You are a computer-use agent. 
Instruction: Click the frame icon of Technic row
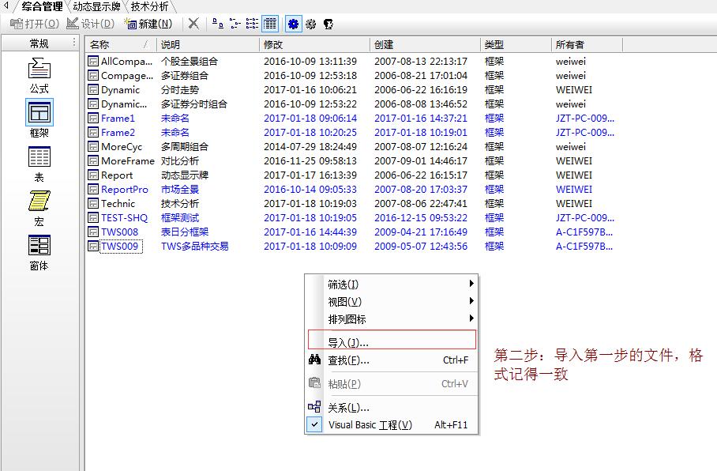pos(93,203)
